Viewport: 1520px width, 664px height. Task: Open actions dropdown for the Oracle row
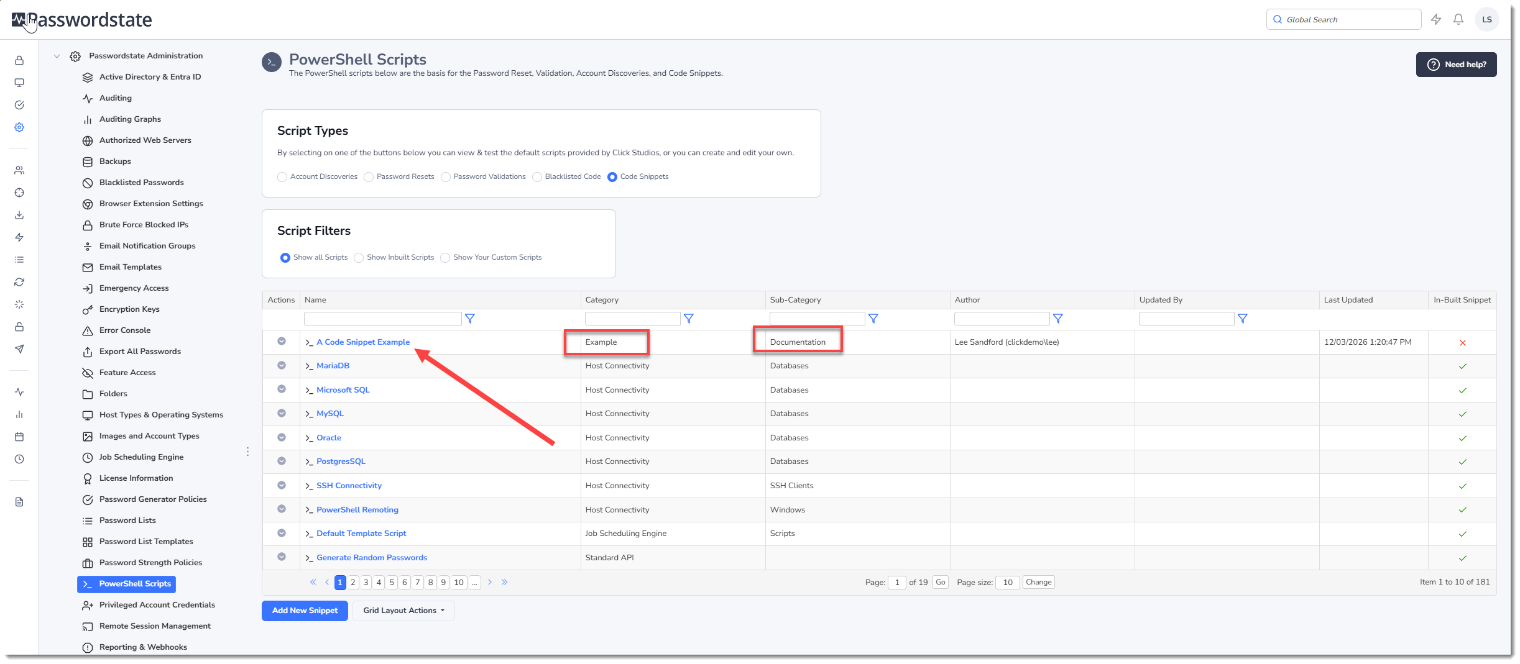(282, 437)
